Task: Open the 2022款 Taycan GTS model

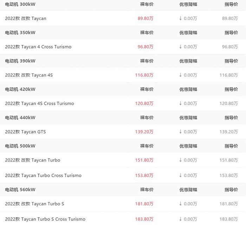Action: point(25,132)
